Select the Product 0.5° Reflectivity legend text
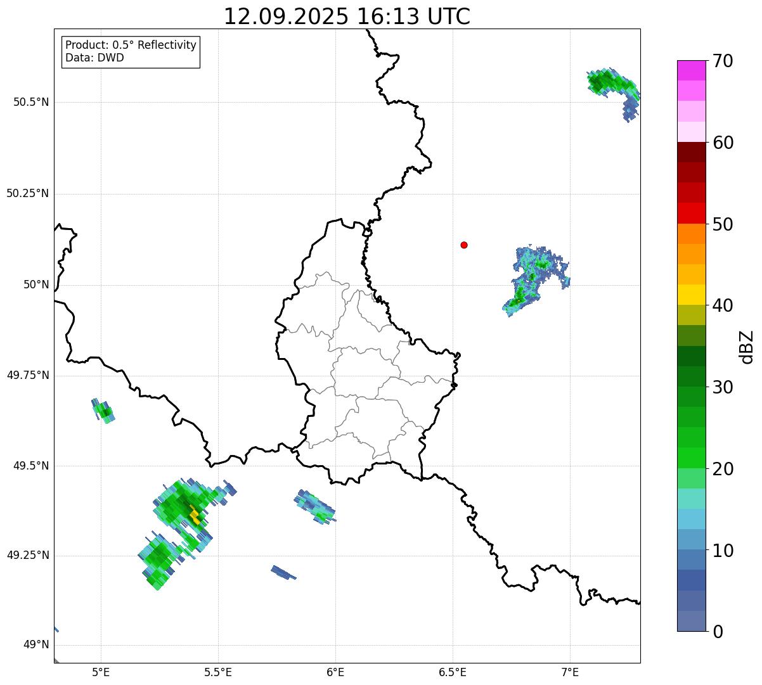The height and width of the screenshot is (685, 762). (131, 46)
